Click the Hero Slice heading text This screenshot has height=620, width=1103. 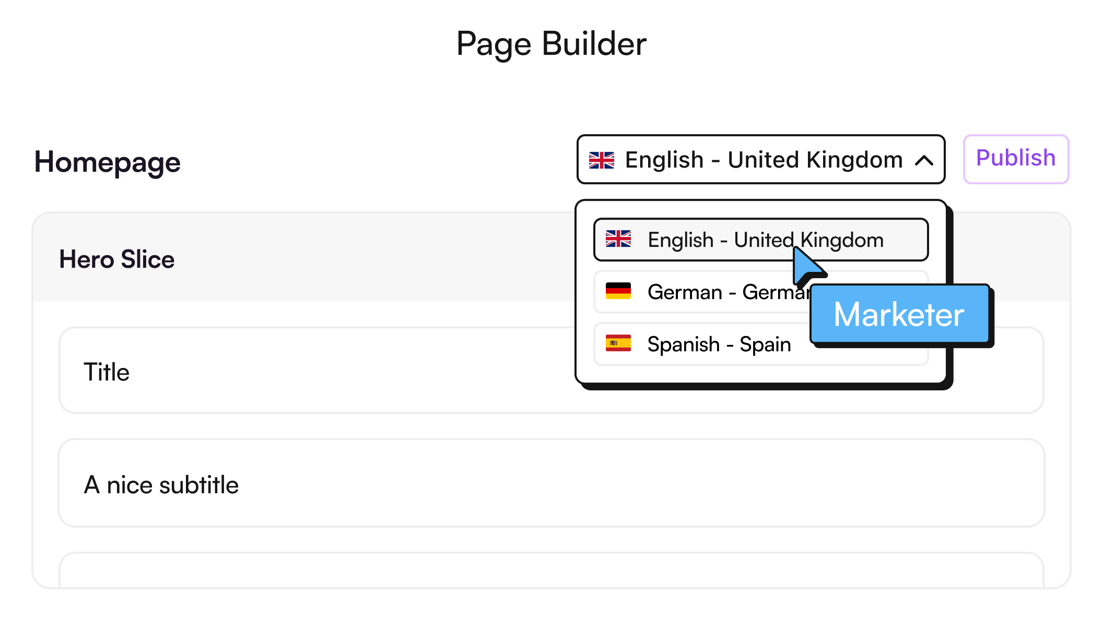coord(117,259)
